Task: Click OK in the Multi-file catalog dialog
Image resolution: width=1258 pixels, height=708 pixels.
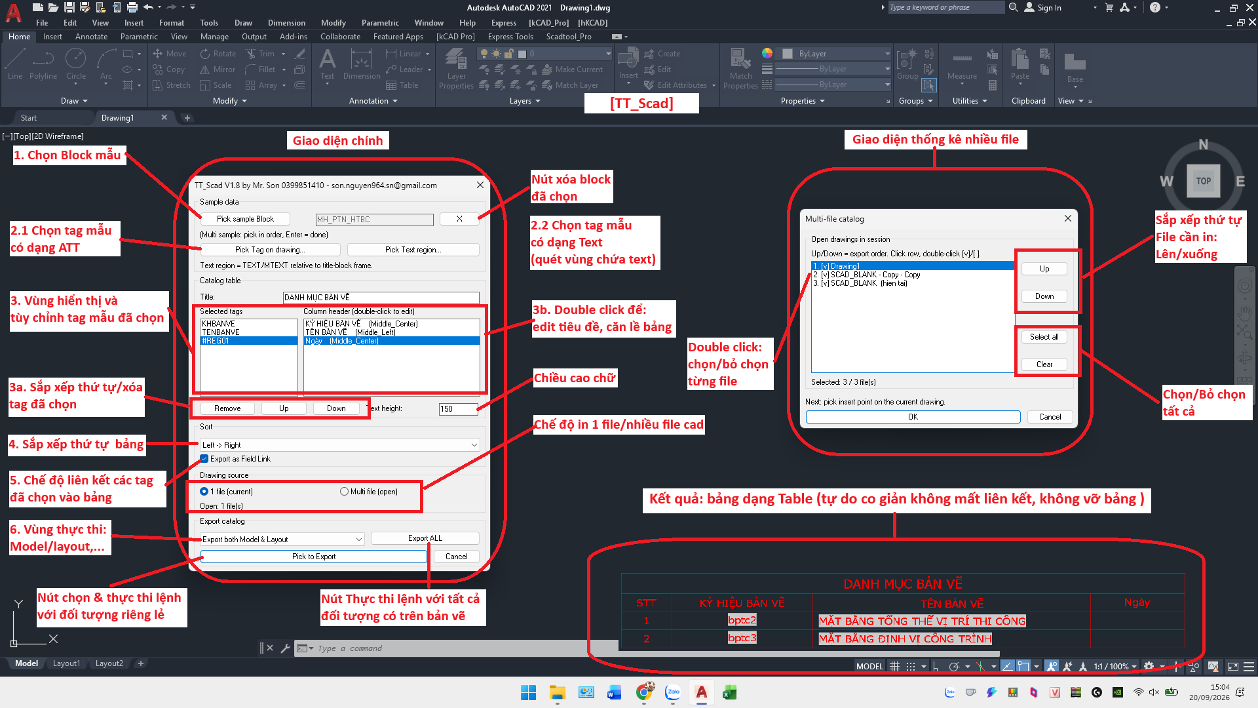Action: click(913, 417)
